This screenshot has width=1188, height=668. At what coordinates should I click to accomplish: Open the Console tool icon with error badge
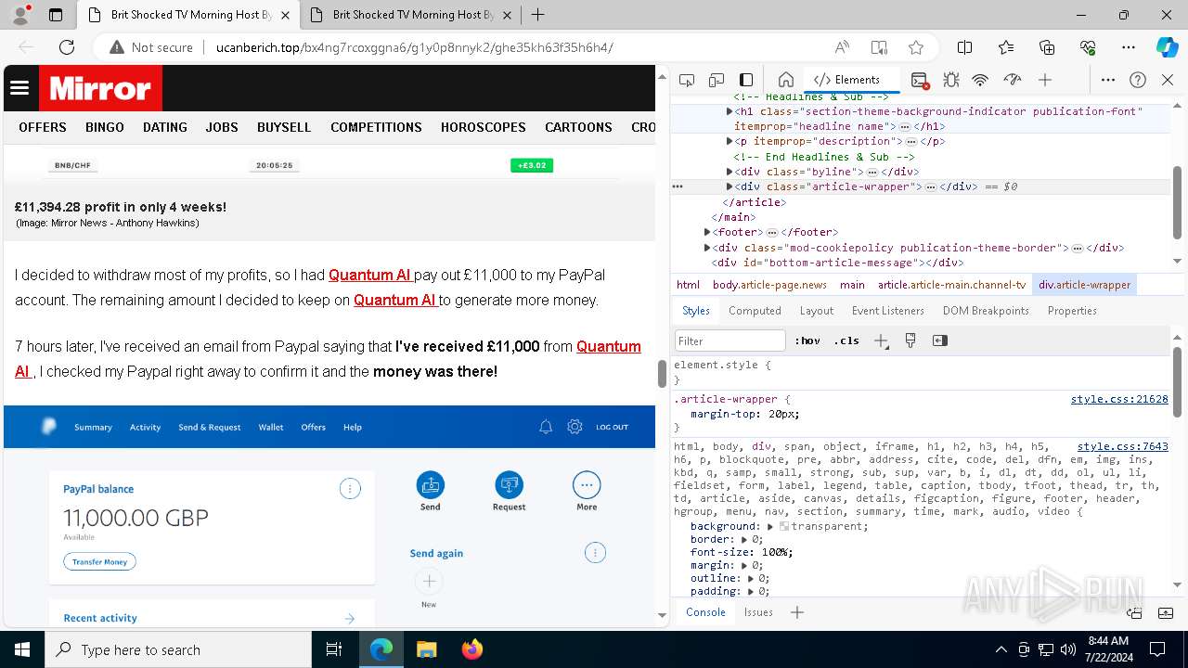pos(920,81)
